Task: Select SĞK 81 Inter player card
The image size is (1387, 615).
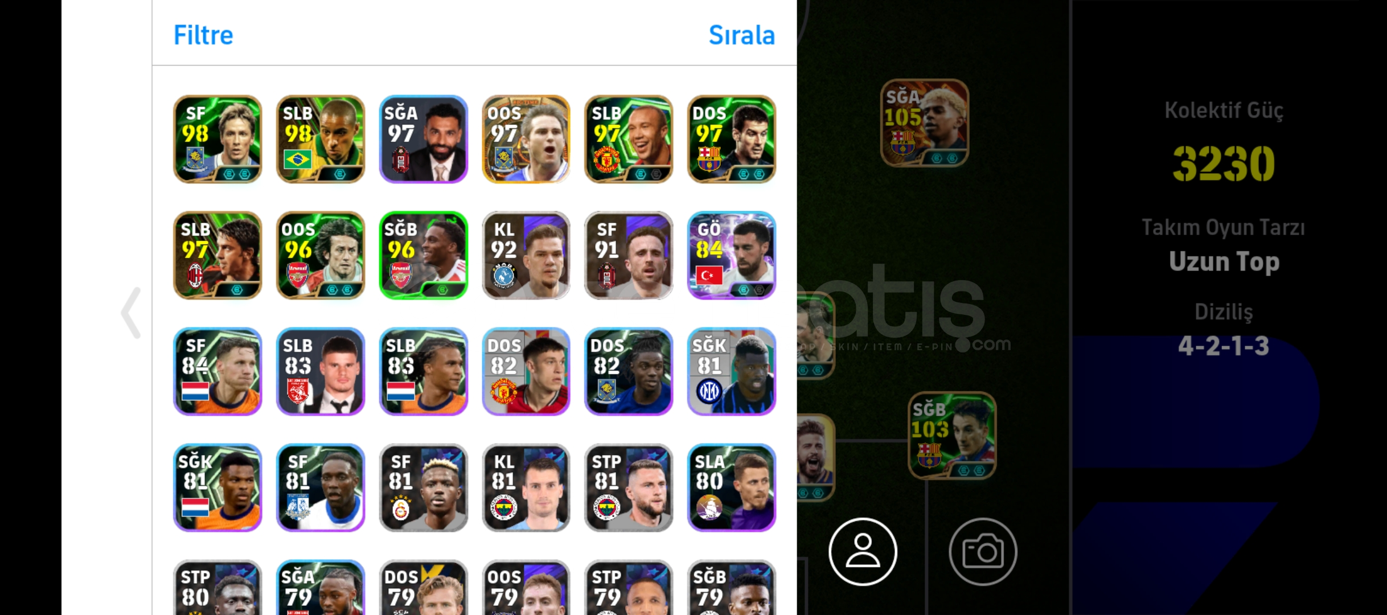Action: point(732,371)
